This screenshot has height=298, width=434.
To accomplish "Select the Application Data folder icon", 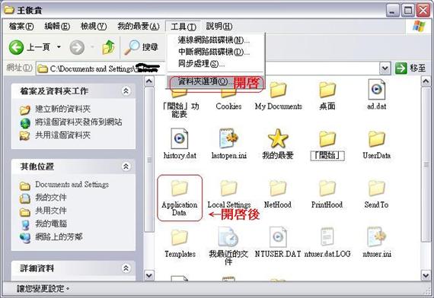I will point(180,189).
